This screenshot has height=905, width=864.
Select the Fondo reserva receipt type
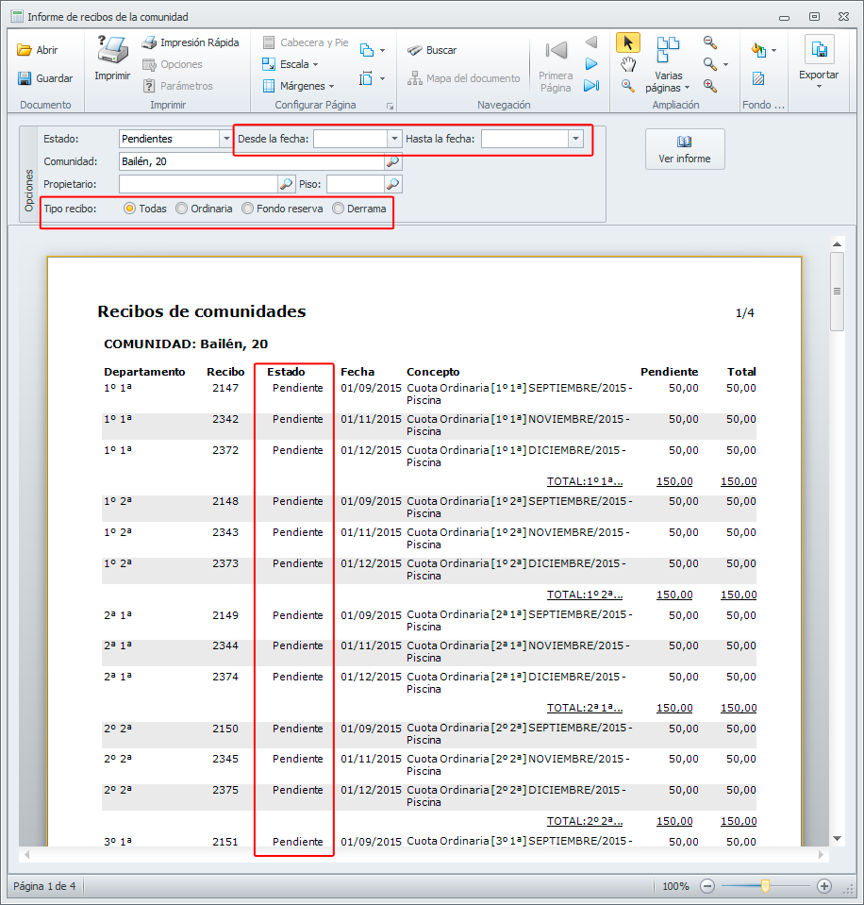pos(248,209)
